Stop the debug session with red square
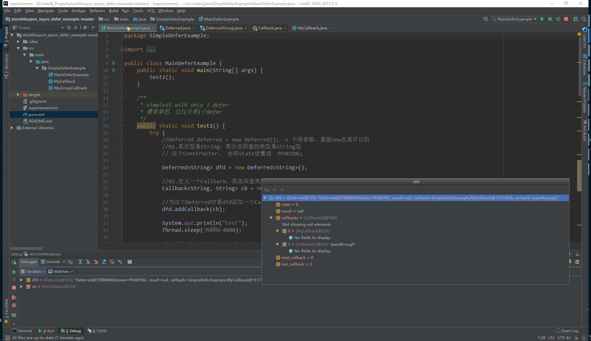 tap(14, 288)
